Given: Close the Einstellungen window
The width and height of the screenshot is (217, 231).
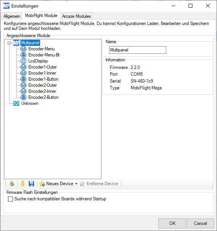Looking at the screenshot, I should (208, 6).
